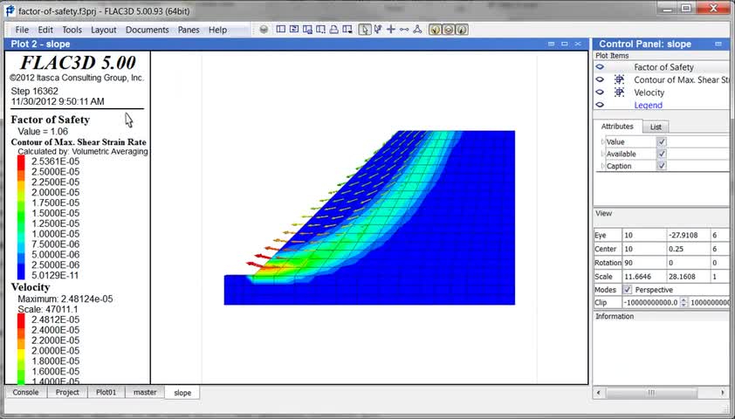The image size is (735, 419).
Task: Open the Layout menu
Action: tap(104, 30)
